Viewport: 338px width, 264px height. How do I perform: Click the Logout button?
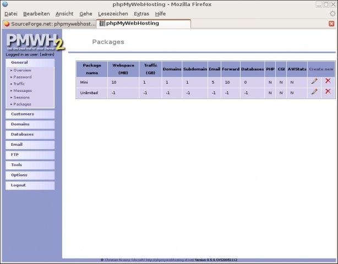tap(30, 185)
